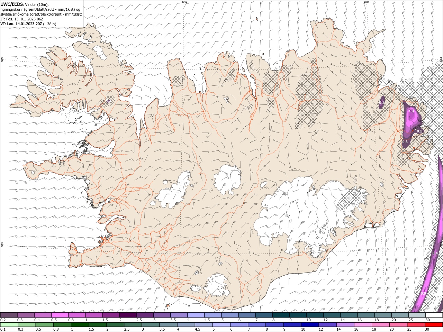
Task: Pick the darkest purple upper swatch starting at 2
Action: coord(128,315)
